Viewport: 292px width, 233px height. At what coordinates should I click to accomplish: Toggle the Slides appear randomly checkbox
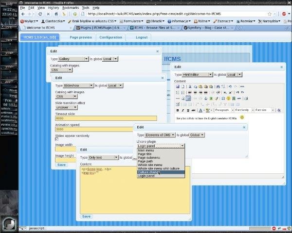(56, 139)
